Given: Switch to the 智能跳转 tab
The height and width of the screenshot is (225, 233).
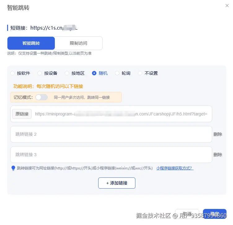Looking at the screenshot, I should click(x=31, y=43).
